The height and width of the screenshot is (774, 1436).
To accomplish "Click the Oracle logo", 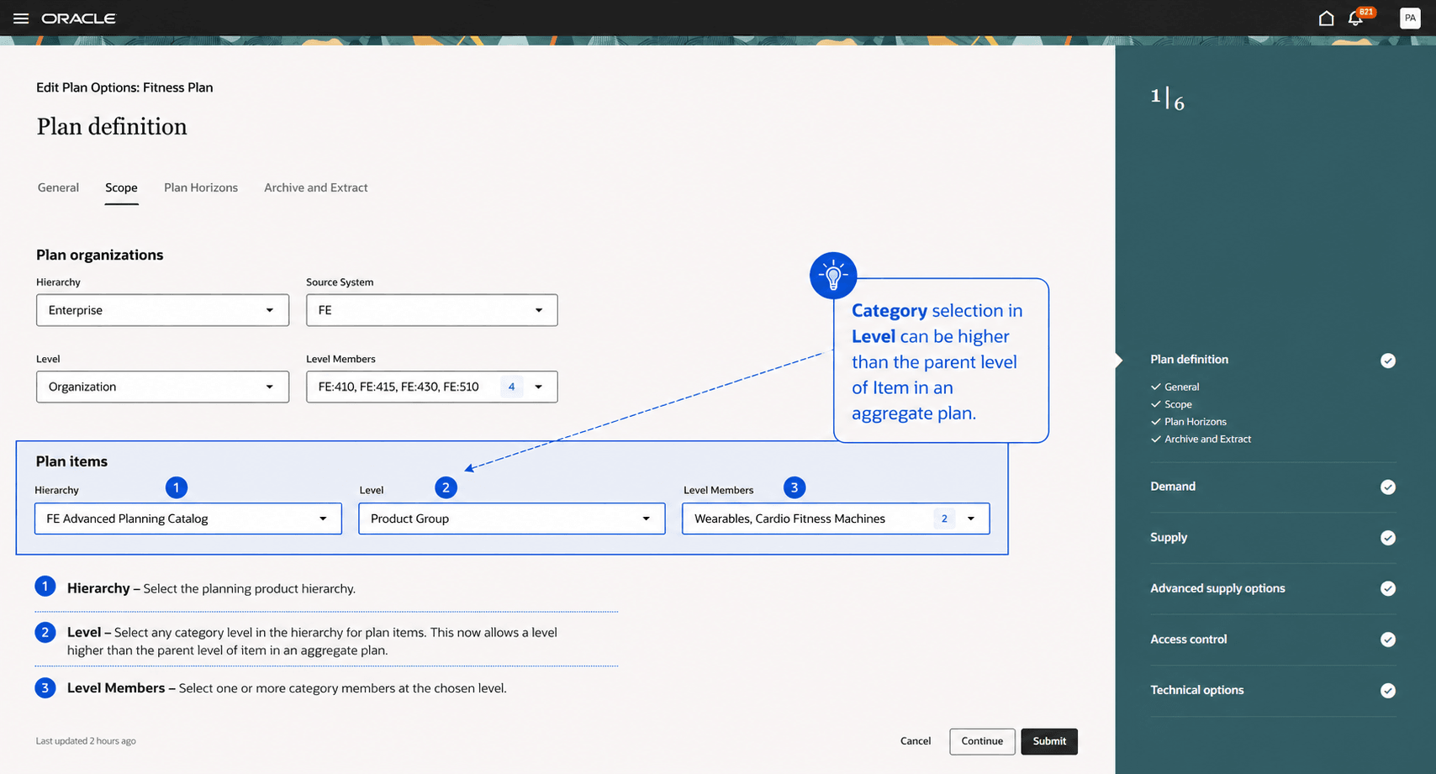I will point(78,18).
